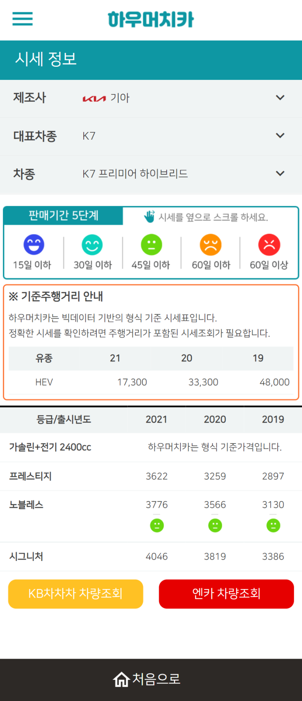The height and width of the screenshot is (701, 302).
Task: Click the 유종 column header
Action: (44, 358)
